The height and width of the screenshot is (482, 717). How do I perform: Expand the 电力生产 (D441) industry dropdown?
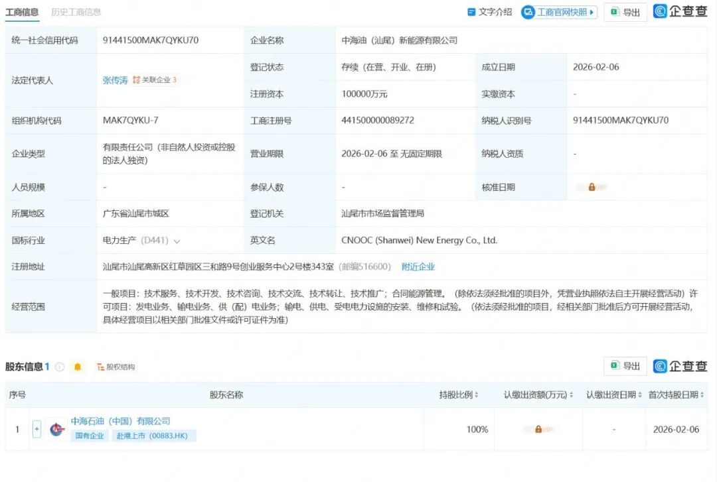pos(177,241)
